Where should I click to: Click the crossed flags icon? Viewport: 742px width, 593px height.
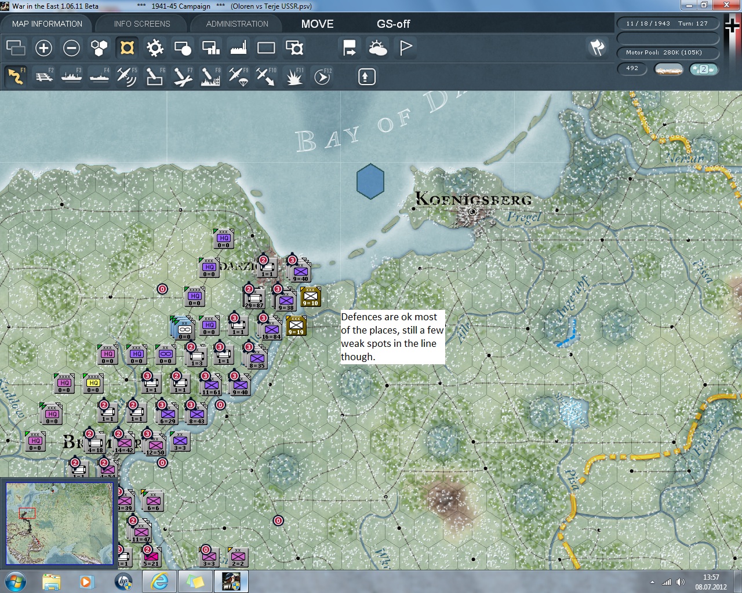point(598,47)
